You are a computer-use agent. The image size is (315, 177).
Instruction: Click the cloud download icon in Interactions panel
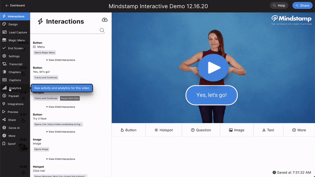(x=104, y=20)
